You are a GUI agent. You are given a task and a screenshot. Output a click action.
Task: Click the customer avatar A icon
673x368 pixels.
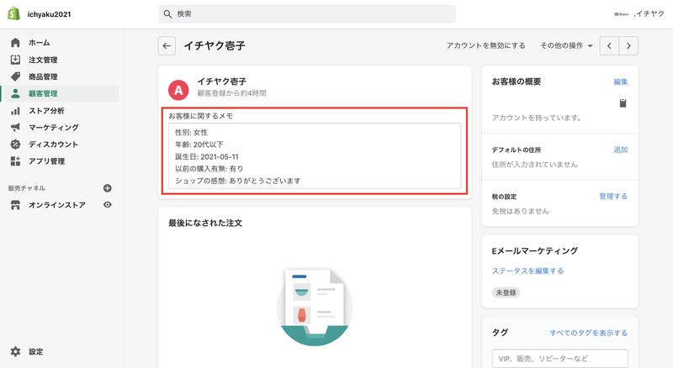click(178, 90)
